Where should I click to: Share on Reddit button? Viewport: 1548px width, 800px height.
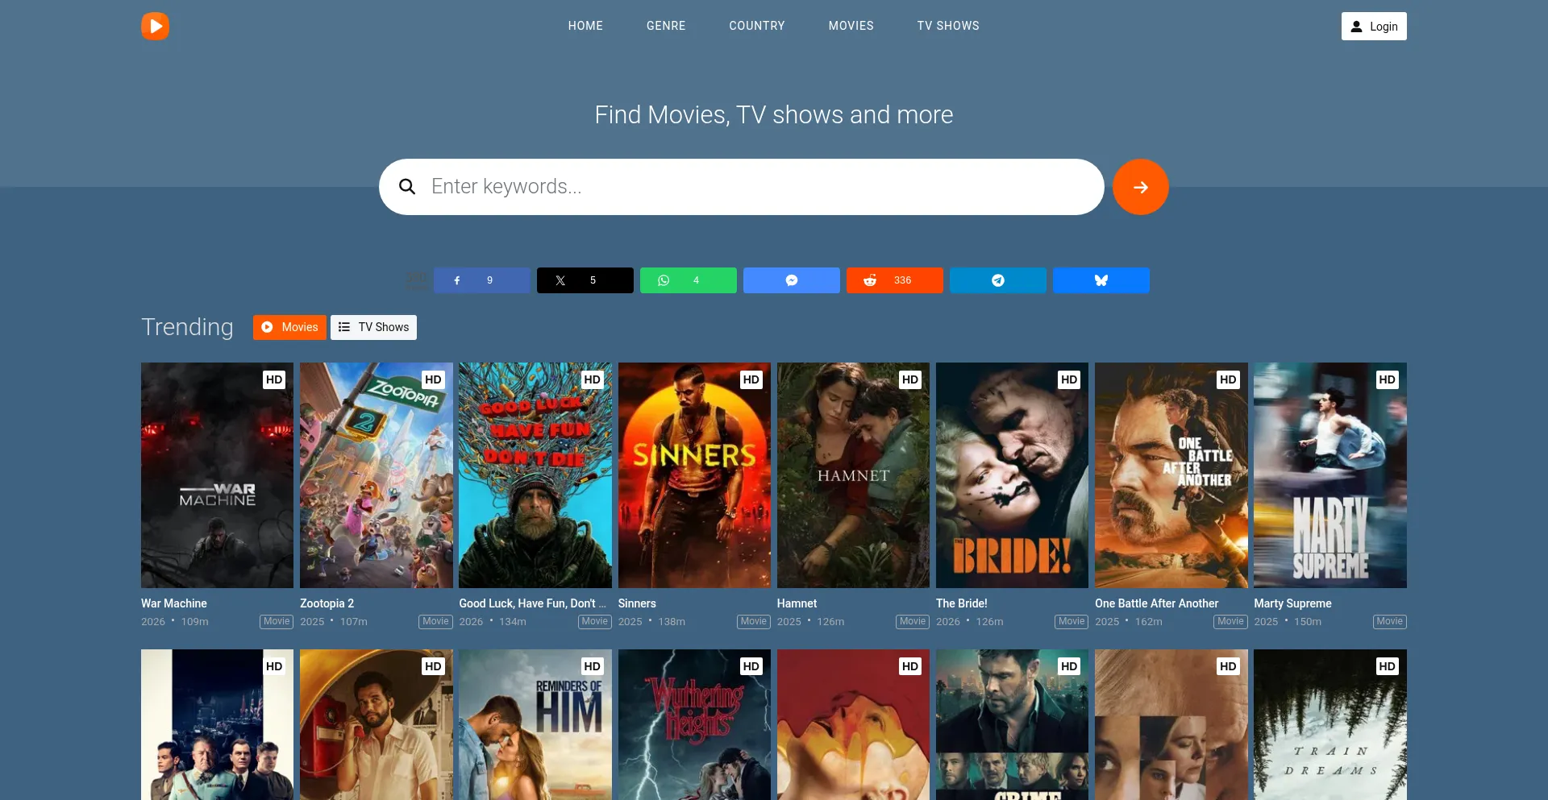pyautogui.click(x=895, y=280)
